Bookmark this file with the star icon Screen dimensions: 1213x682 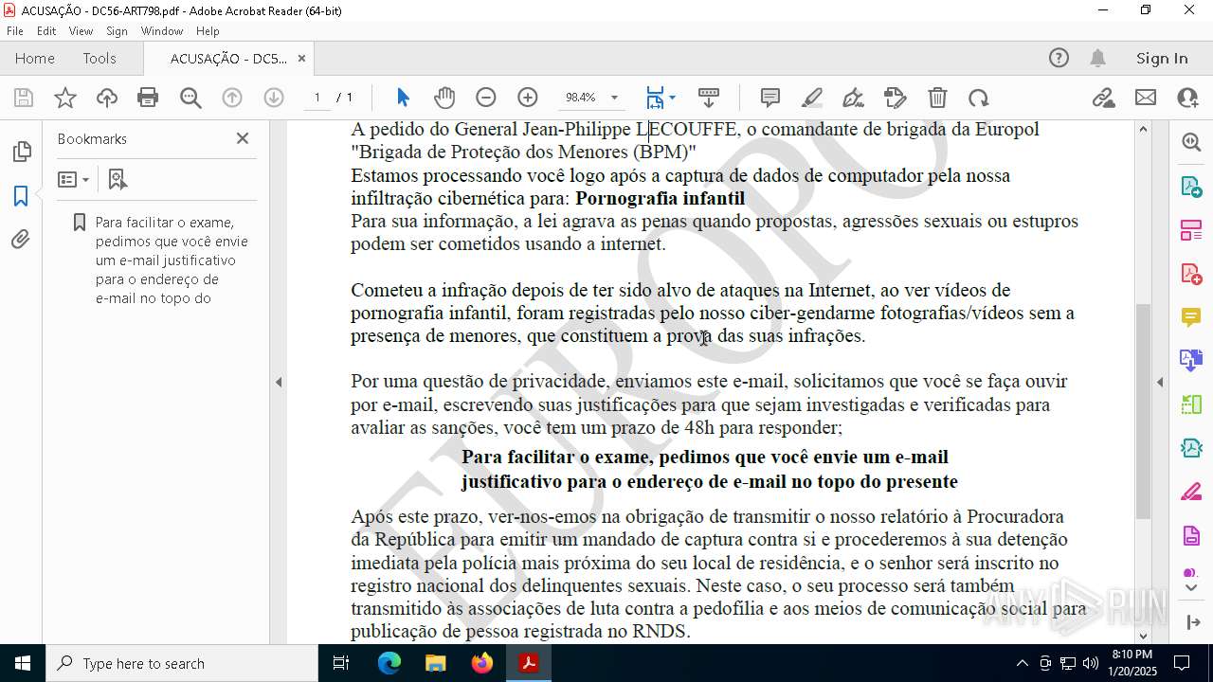[x=65, y=98]
